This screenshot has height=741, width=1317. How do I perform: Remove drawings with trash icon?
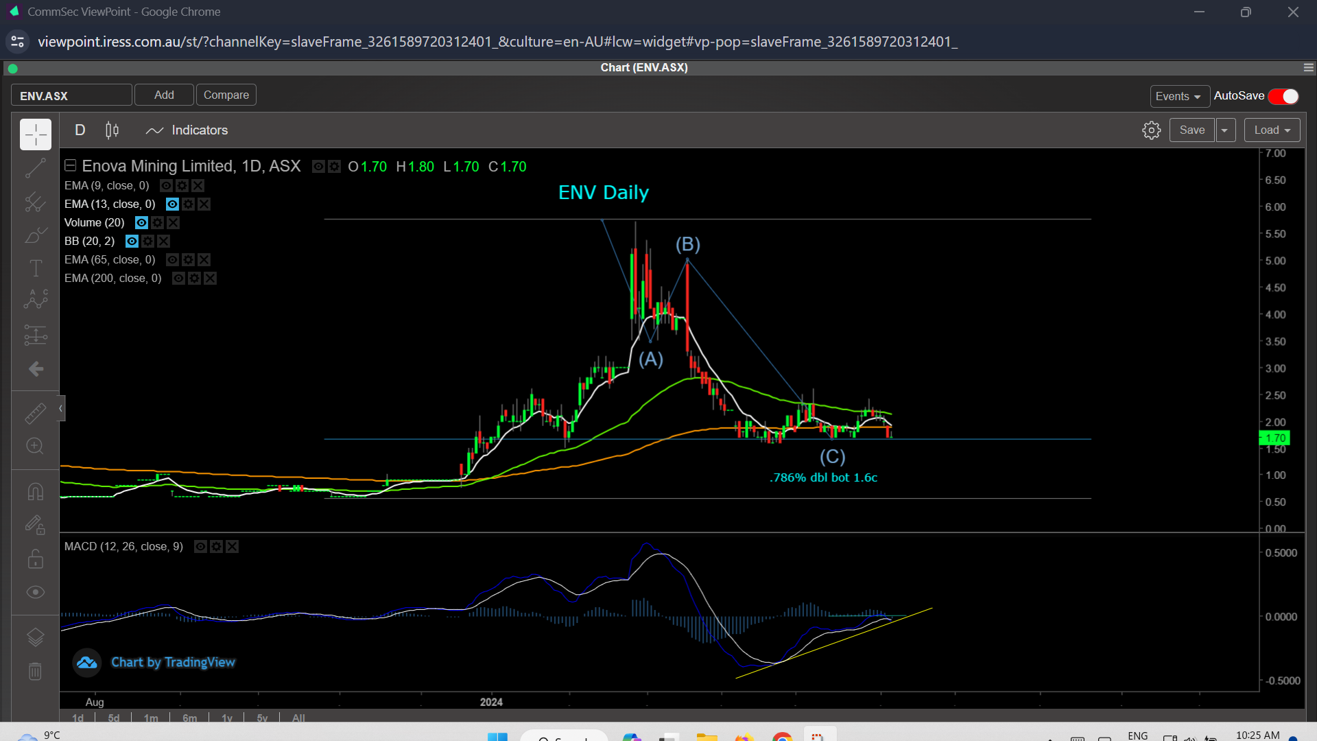(x=36, y=671)
